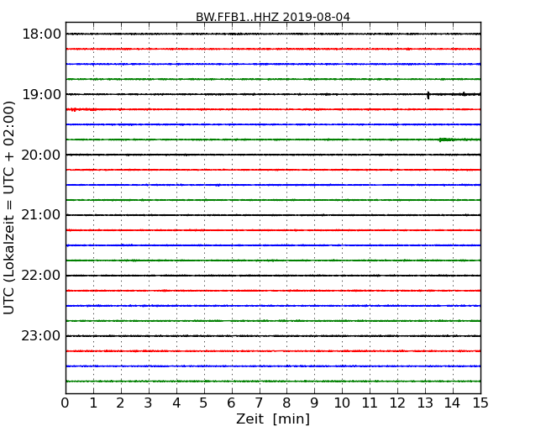Image resolution: width=546 pixels, height=437 pixels.
Task: Select the 19:00 time label
Action: pyautogui.click(x=41, y=94)
